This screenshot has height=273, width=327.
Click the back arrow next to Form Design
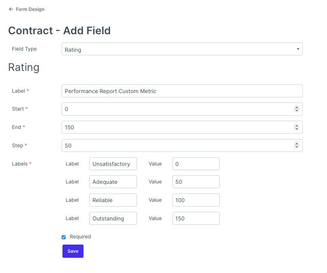11,9
